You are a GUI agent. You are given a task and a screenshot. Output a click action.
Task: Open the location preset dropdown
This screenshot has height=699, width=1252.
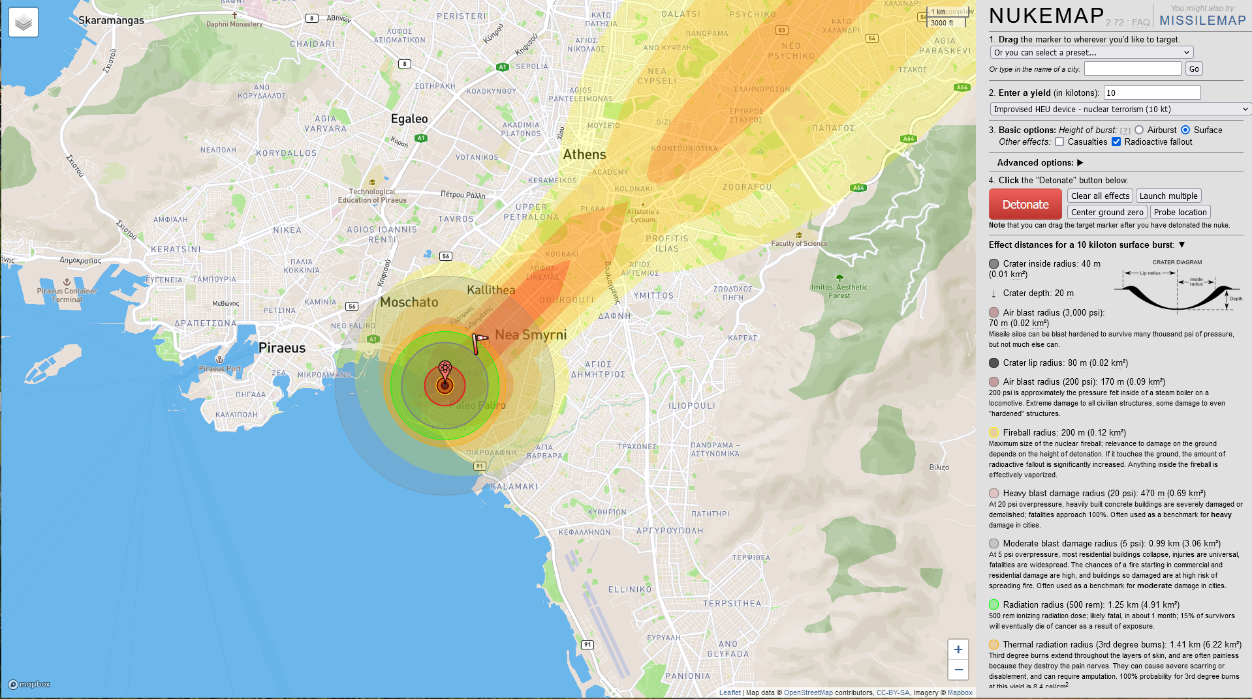pyautogui.click(x=1091, y=52)
